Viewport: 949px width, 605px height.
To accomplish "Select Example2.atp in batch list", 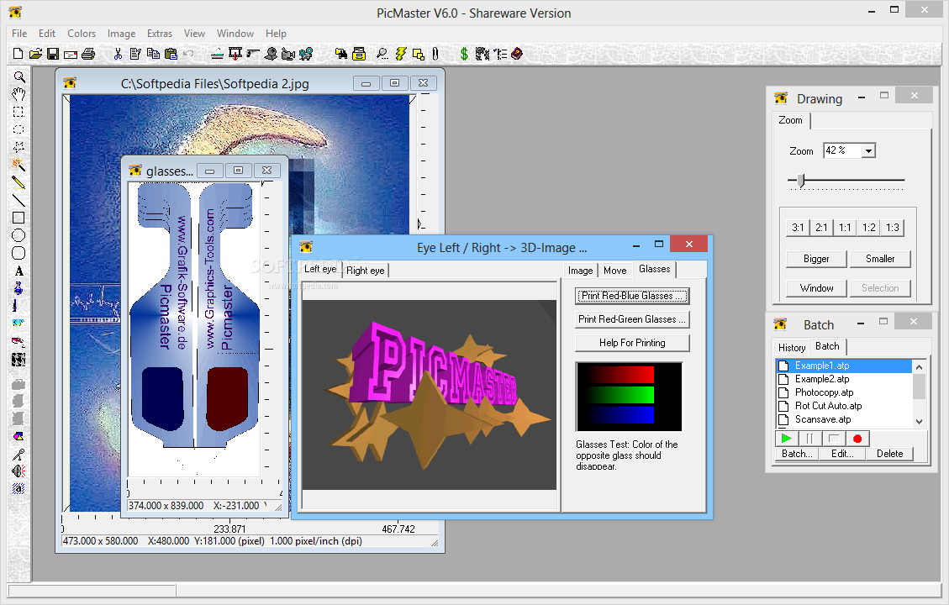I will click(844, 379).
